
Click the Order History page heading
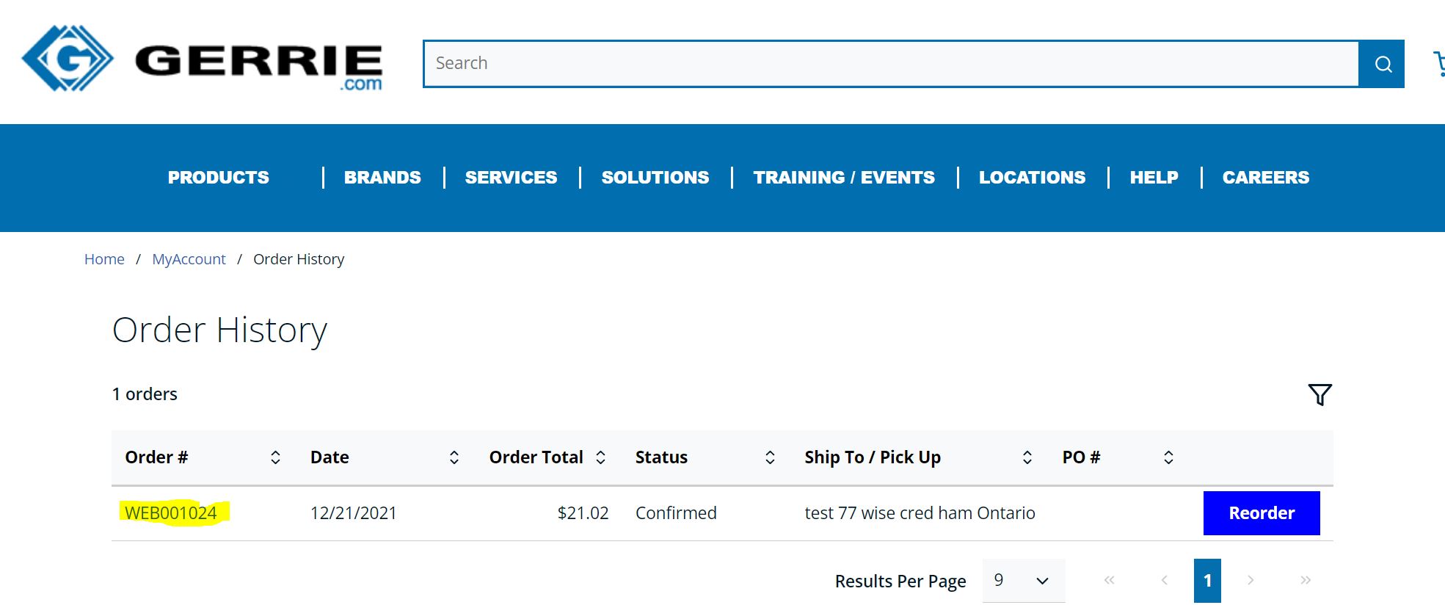[219, 330]
